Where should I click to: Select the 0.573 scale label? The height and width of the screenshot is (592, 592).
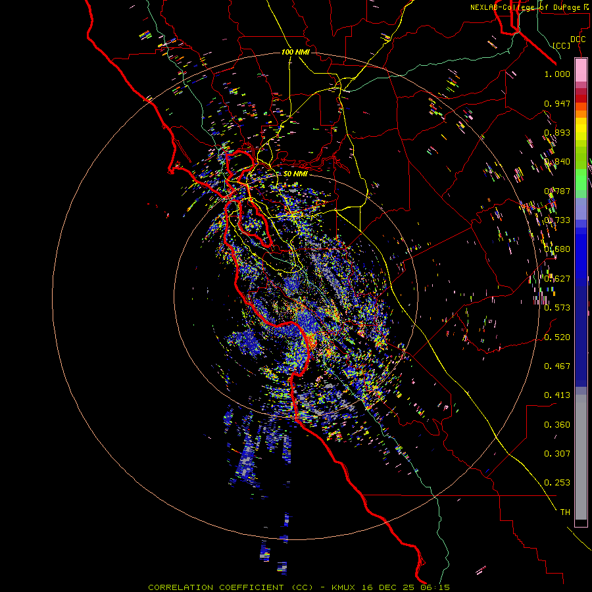pos(557,308)
